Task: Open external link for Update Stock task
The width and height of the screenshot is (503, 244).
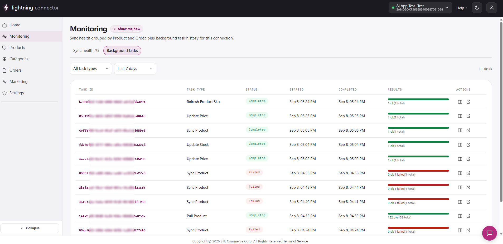Action: [468, 145]
